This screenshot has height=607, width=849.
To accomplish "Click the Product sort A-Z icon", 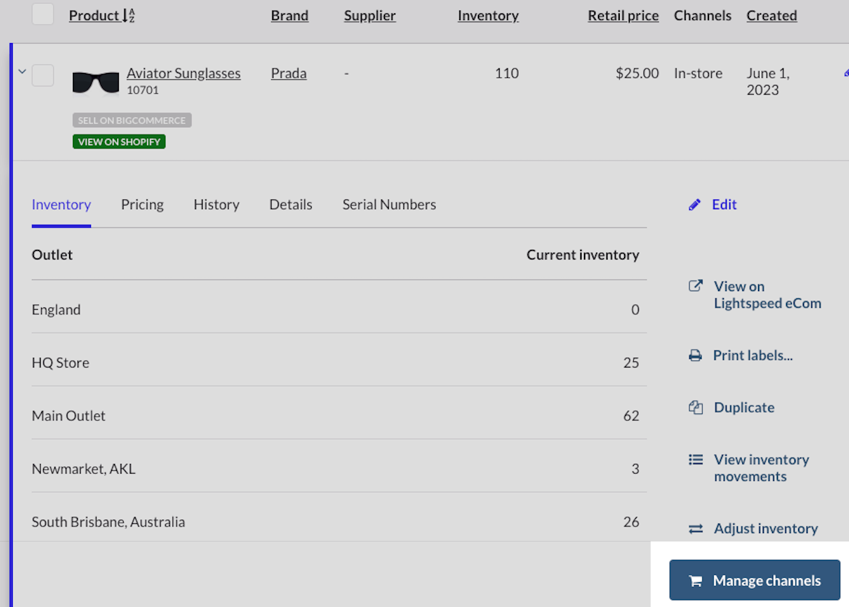I will coord(129,16).
